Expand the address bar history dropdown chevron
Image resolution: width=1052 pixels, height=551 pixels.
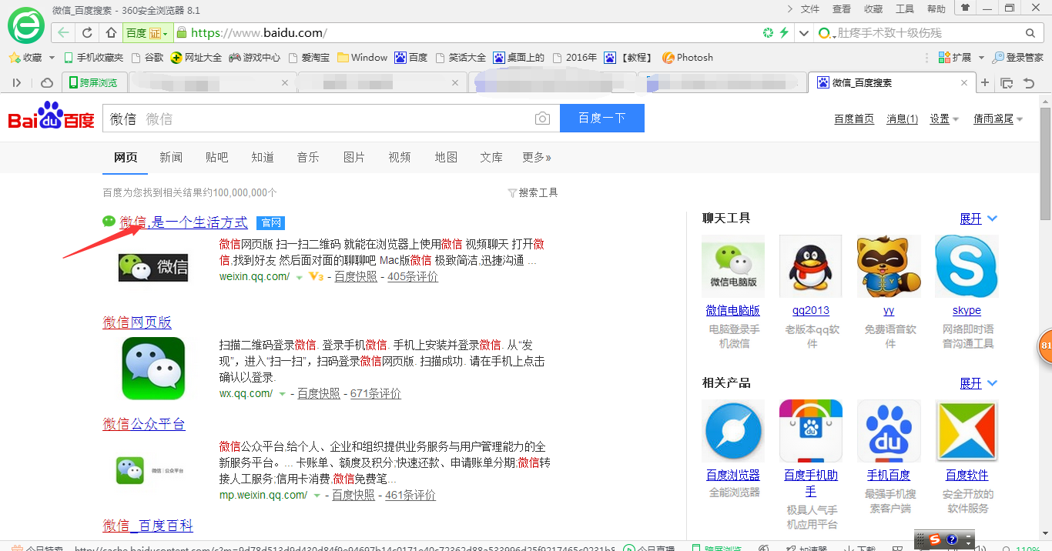pos(805,33)
